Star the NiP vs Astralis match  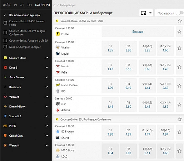[x=179, y=104]
